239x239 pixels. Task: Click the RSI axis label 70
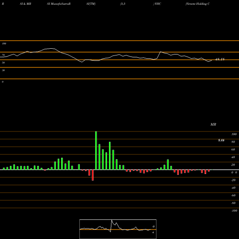tap(3, 55)
